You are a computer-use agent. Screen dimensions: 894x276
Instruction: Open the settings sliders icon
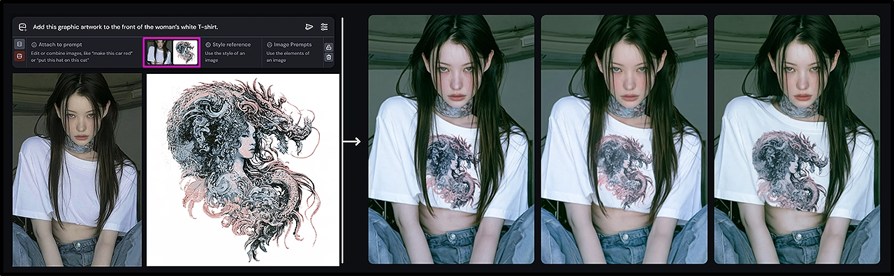324,26
